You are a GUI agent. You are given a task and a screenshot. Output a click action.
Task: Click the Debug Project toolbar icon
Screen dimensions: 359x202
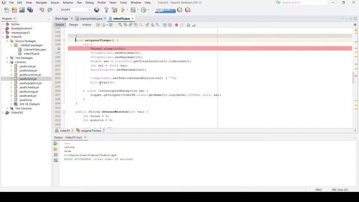click(133, 10)
